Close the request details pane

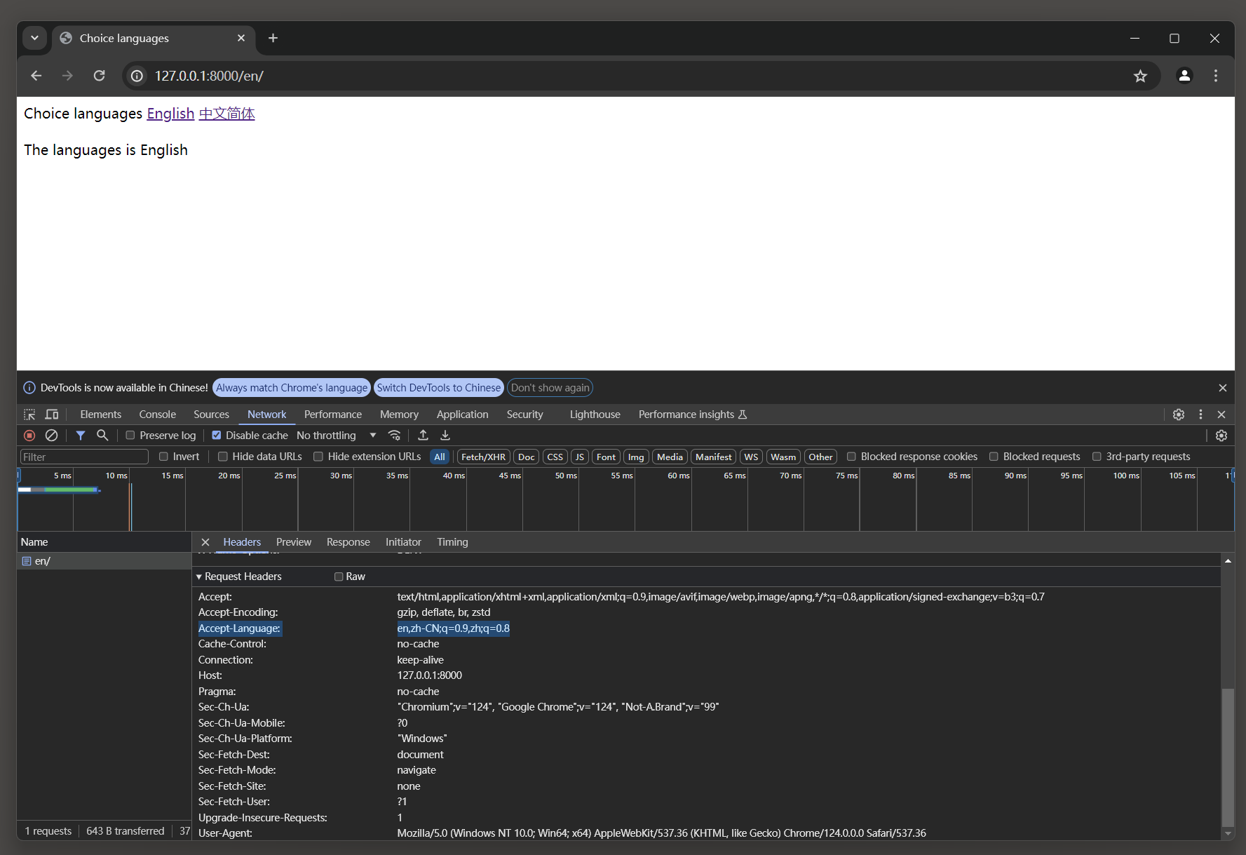[205, 542]
